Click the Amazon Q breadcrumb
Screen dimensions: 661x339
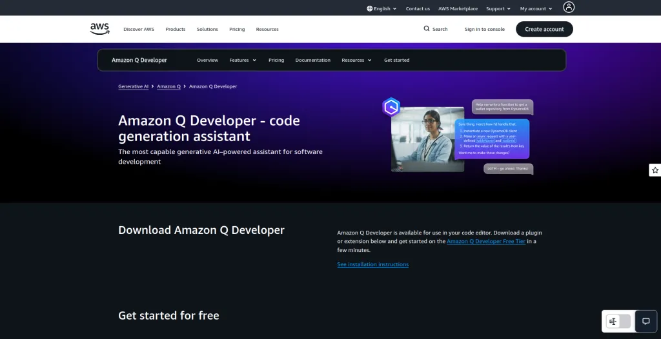click(x=168, y=86)
